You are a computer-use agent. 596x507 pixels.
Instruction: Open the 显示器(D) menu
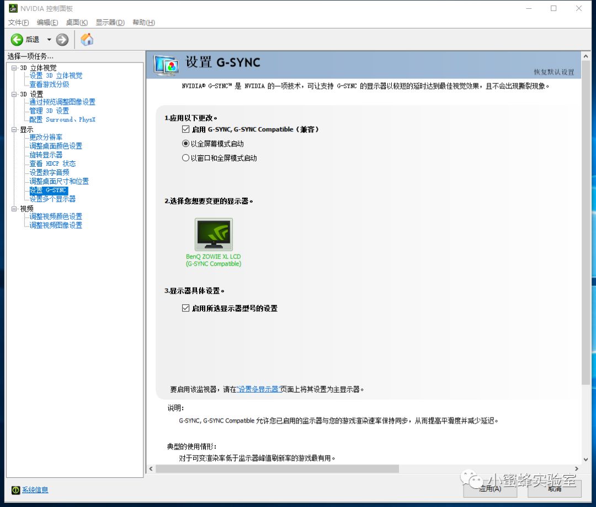[110, 23]
